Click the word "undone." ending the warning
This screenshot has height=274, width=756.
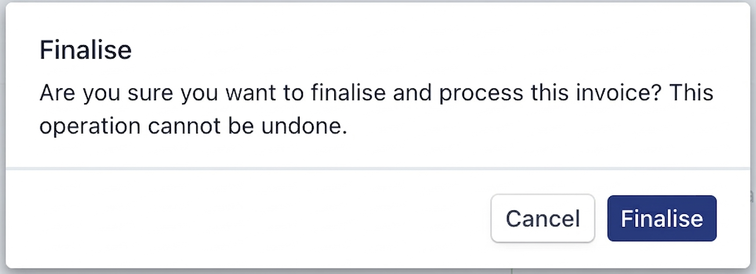click(304, 126)
